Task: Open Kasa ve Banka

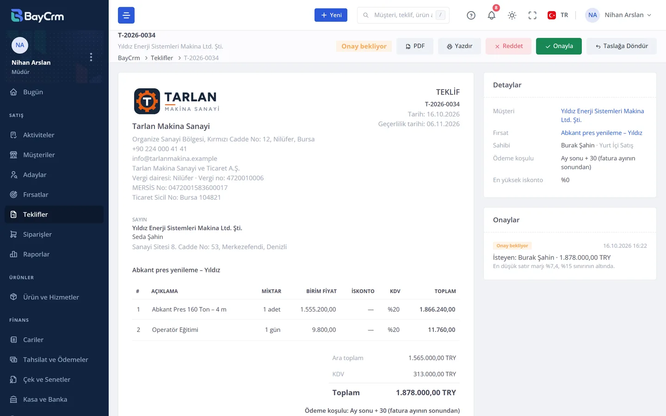Action: pos(54,399)
